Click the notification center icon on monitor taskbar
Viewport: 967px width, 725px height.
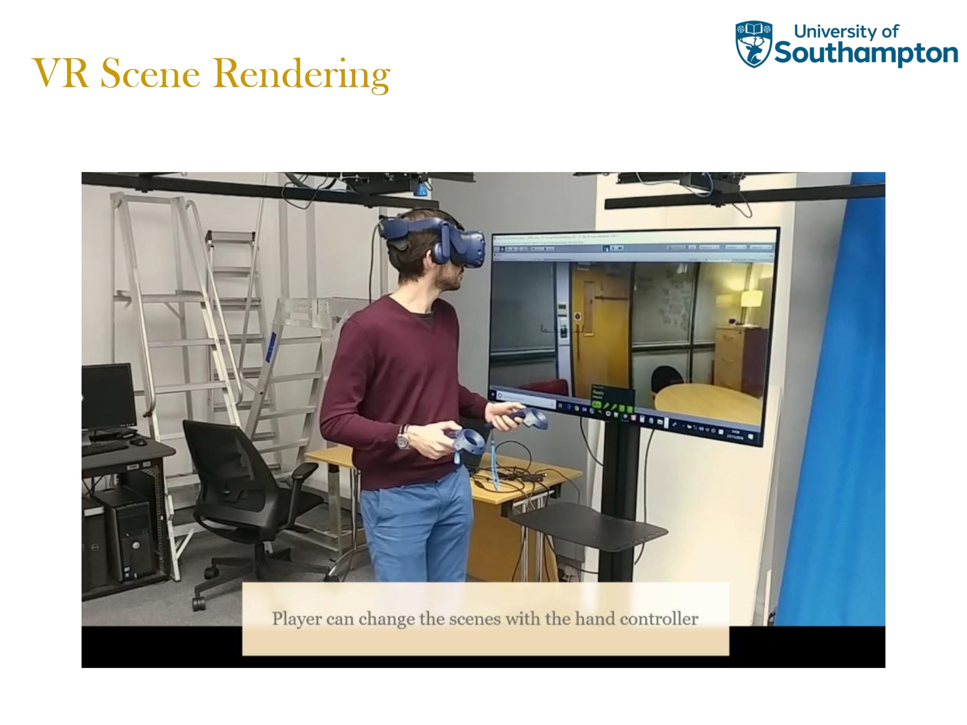750,437
